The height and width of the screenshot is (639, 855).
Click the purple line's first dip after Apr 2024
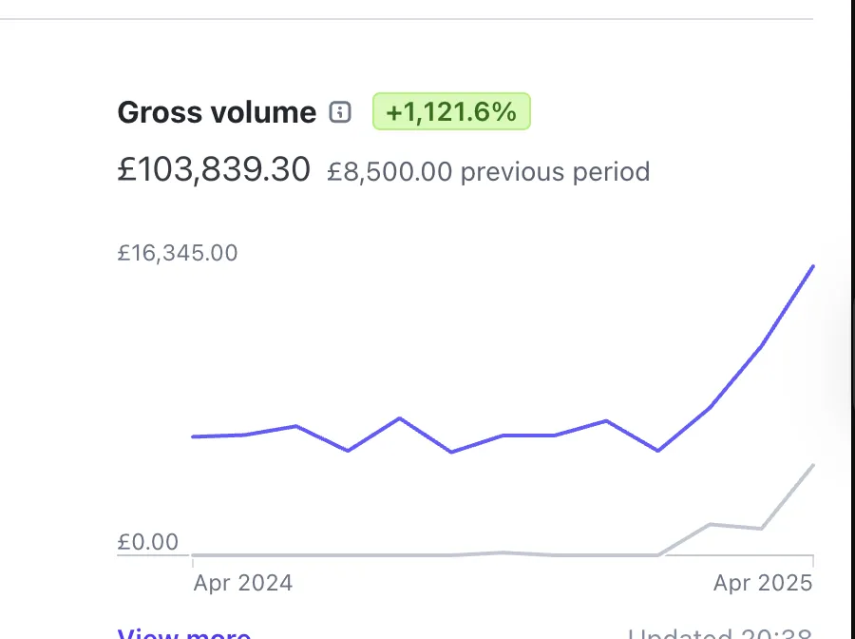pos(348,450)
